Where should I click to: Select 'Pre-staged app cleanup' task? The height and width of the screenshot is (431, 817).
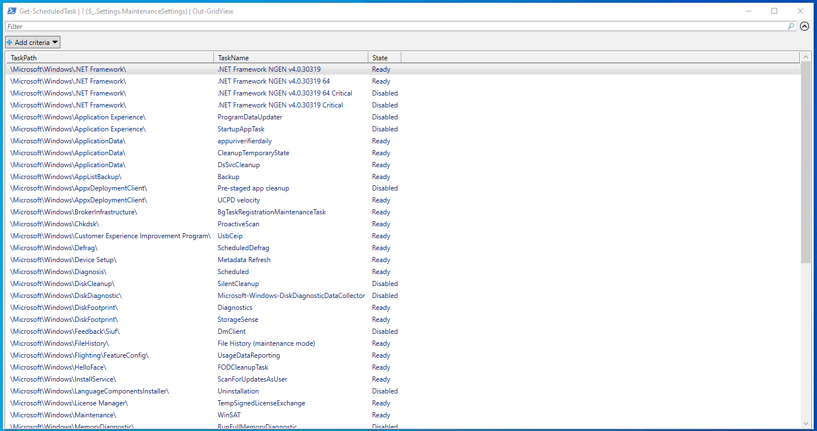click(253, 188)
